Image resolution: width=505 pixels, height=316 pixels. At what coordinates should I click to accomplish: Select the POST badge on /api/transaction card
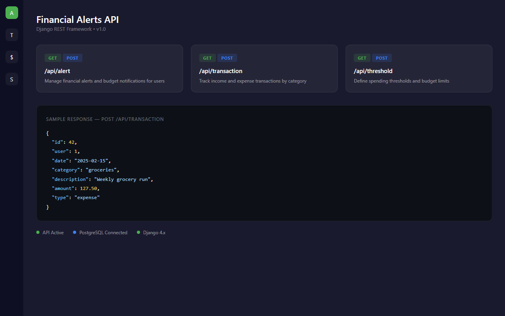(227, 58)
